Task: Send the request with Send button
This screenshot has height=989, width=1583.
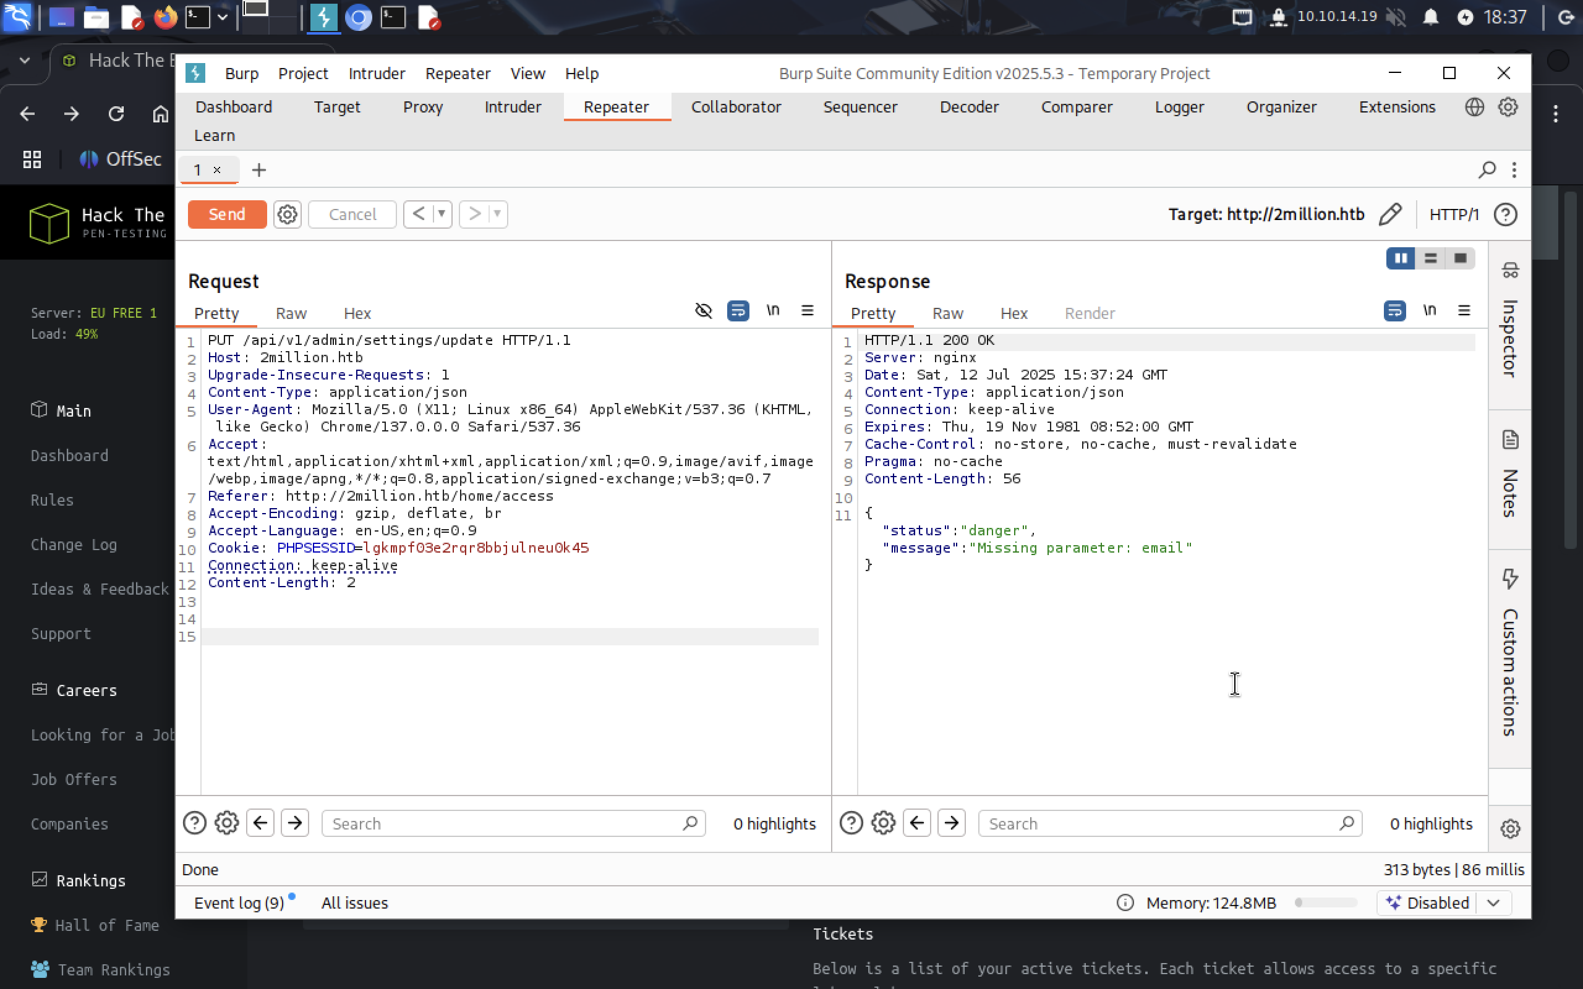Action: pyautogui.click(x=227, y=214)
